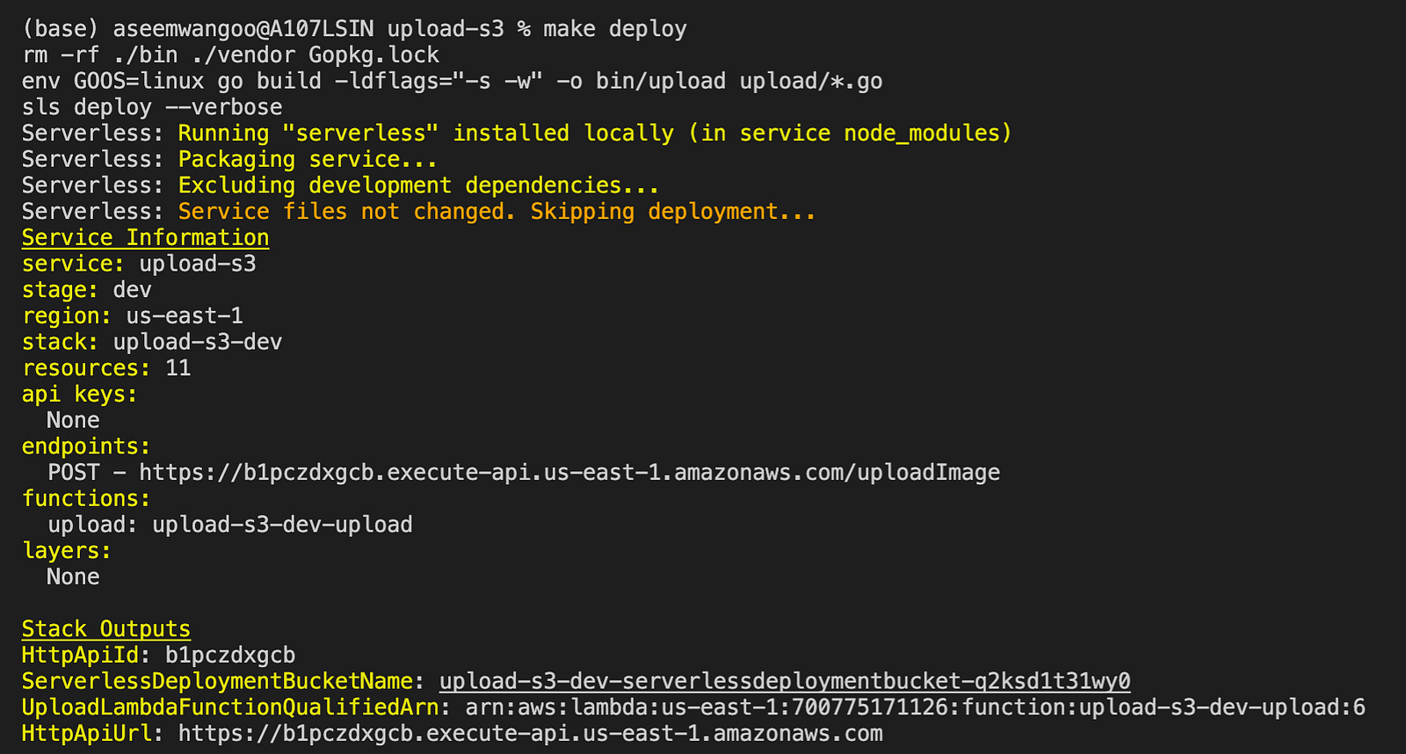This screenshot has height=754, width=1406.
Task: Select the Lambda function ARN value
Action: pyautogui.click(x=916, y=707)
